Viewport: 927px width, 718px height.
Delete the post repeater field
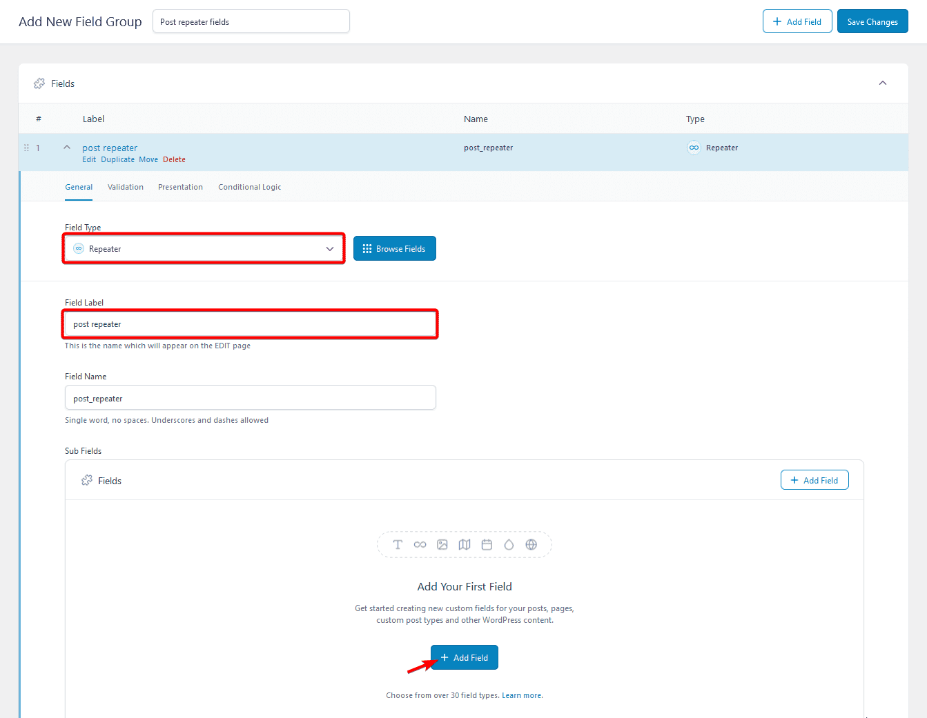pyautogui.click(x=174, y=159)
